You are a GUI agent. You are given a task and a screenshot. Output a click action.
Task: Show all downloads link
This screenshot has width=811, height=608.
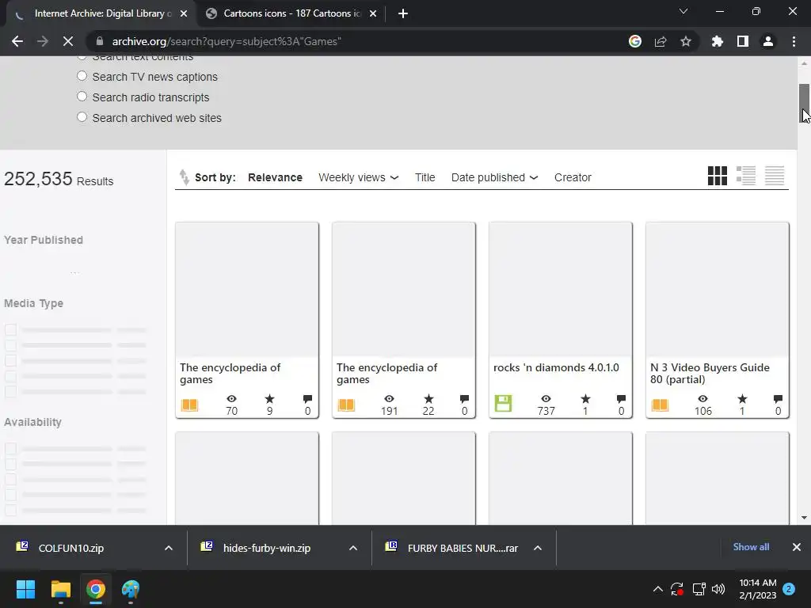[751, 547]
